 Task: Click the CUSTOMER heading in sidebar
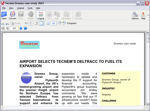(109, 73)
